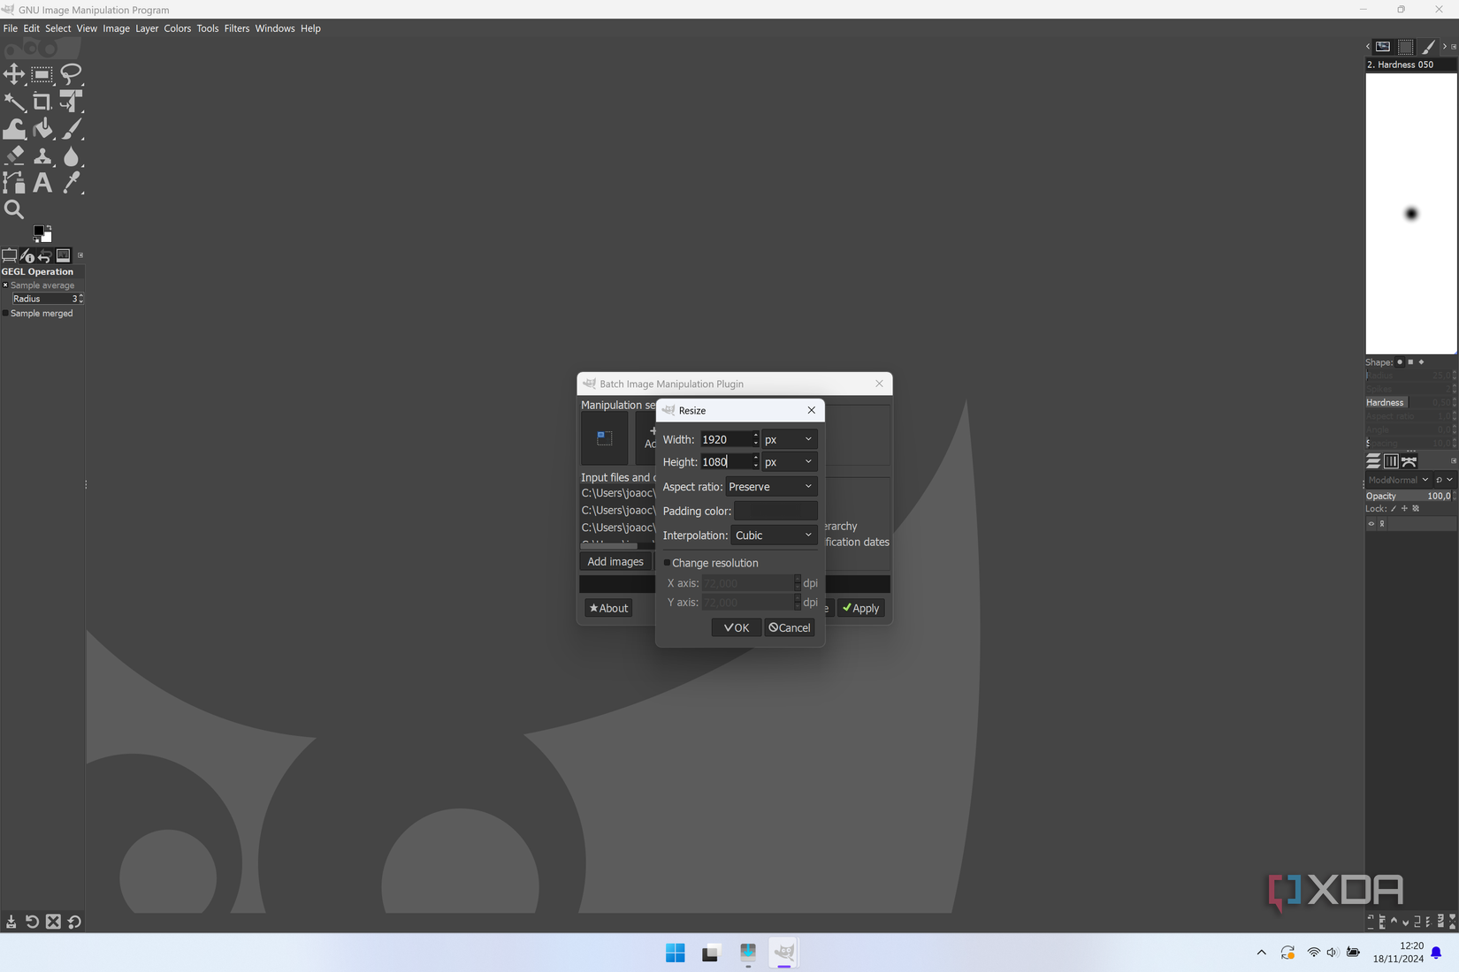The height and width of the screenshot is (972, 1459).
Task: Click the Padding color swatch
Action: pos(774,511)
